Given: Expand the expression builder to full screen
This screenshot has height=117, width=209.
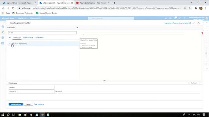Looking at the screenshot, I should 194,23.
